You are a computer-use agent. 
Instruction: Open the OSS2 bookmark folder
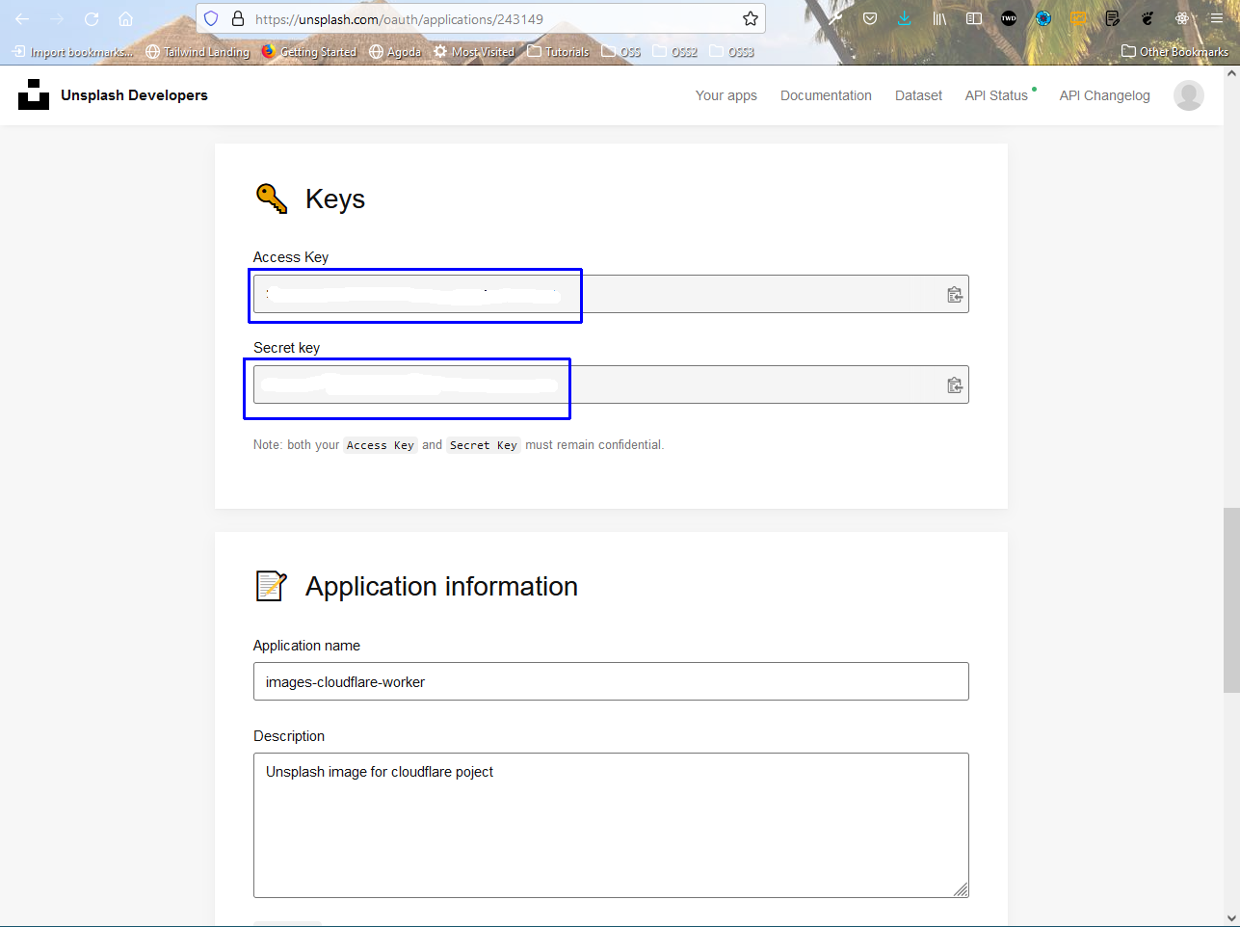[674, 52]
